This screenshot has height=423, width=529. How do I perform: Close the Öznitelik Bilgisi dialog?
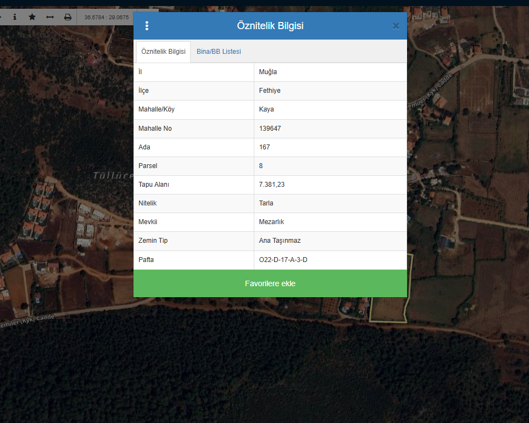click(x=396, y=26)
